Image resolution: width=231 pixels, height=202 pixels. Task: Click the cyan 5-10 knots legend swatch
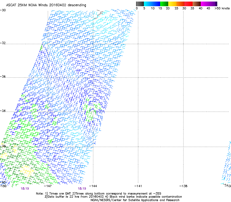pos(148,4)
